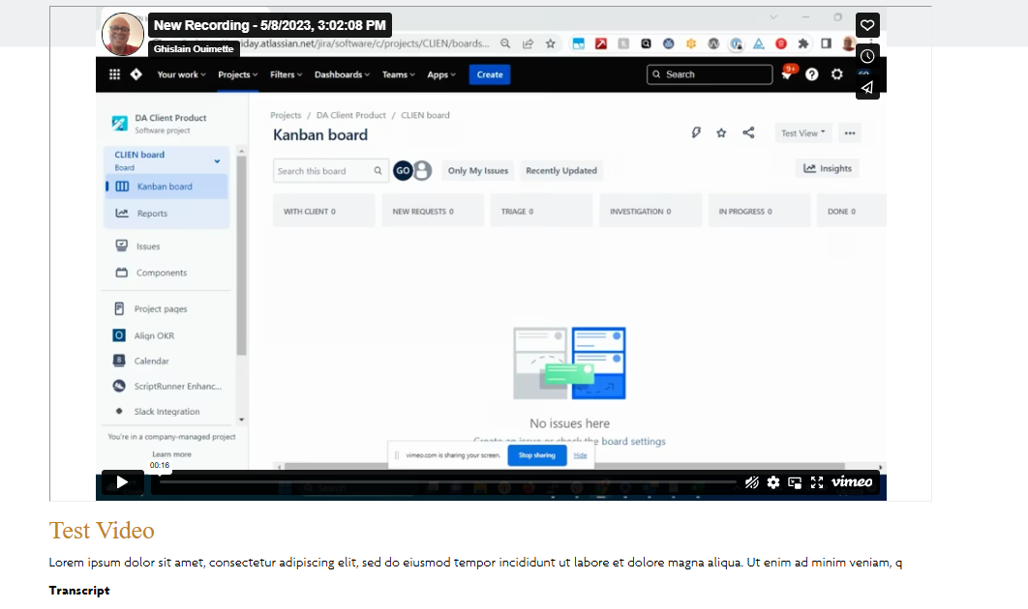Like the video with heart icon
The width and height of the screenshot is (1028, 609).
click(x=867, y=25)
